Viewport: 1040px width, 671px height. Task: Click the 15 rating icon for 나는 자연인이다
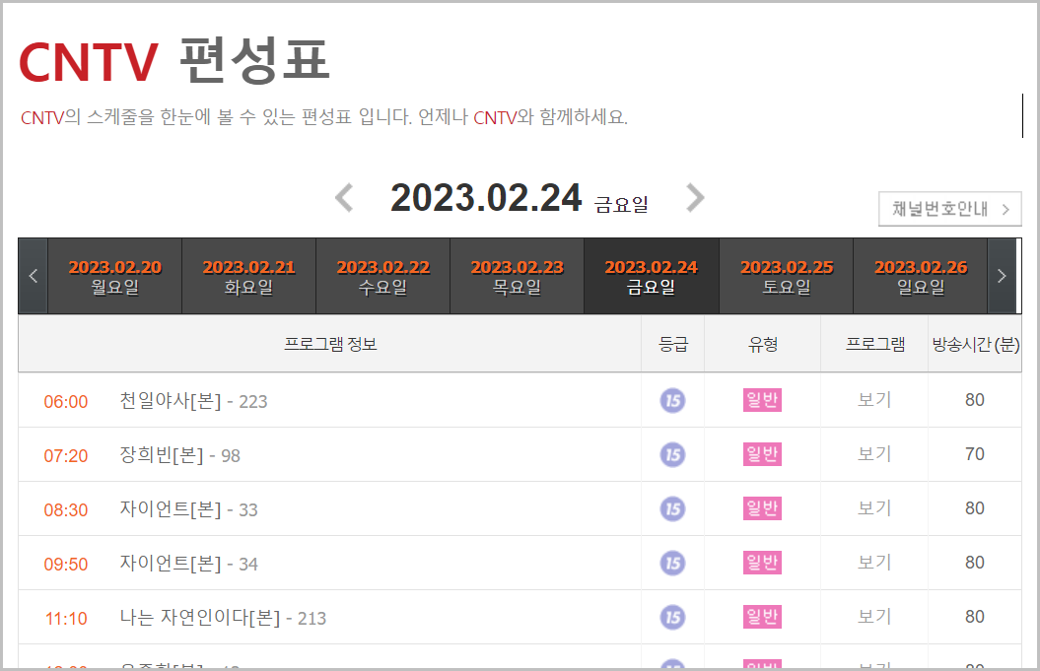(672, 618)
